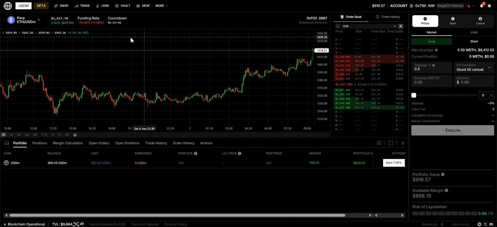This screenshot has height=227, width=497.
Task: Click the collapse panel double-chevron icon
Action: click(403, 143)
